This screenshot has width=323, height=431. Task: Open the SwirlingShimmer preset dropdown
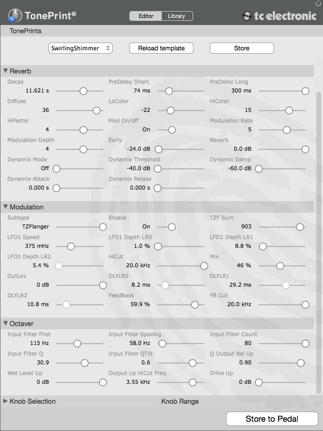point(81,48)
